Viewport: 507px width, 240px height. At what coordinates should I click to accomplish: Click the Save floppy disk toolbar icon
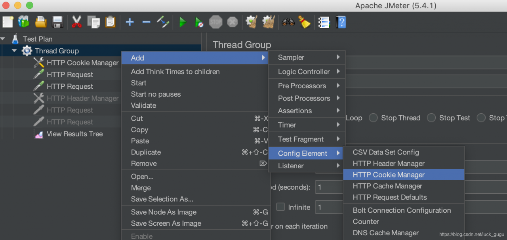click(58, 22)
